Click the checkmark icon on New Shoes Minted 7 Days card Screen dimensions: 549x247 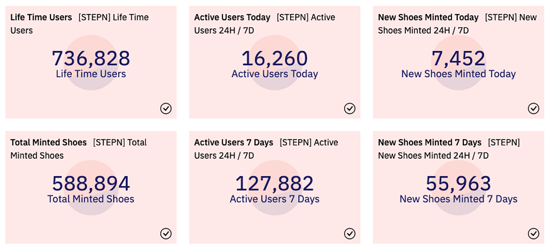tap(533, 234)
